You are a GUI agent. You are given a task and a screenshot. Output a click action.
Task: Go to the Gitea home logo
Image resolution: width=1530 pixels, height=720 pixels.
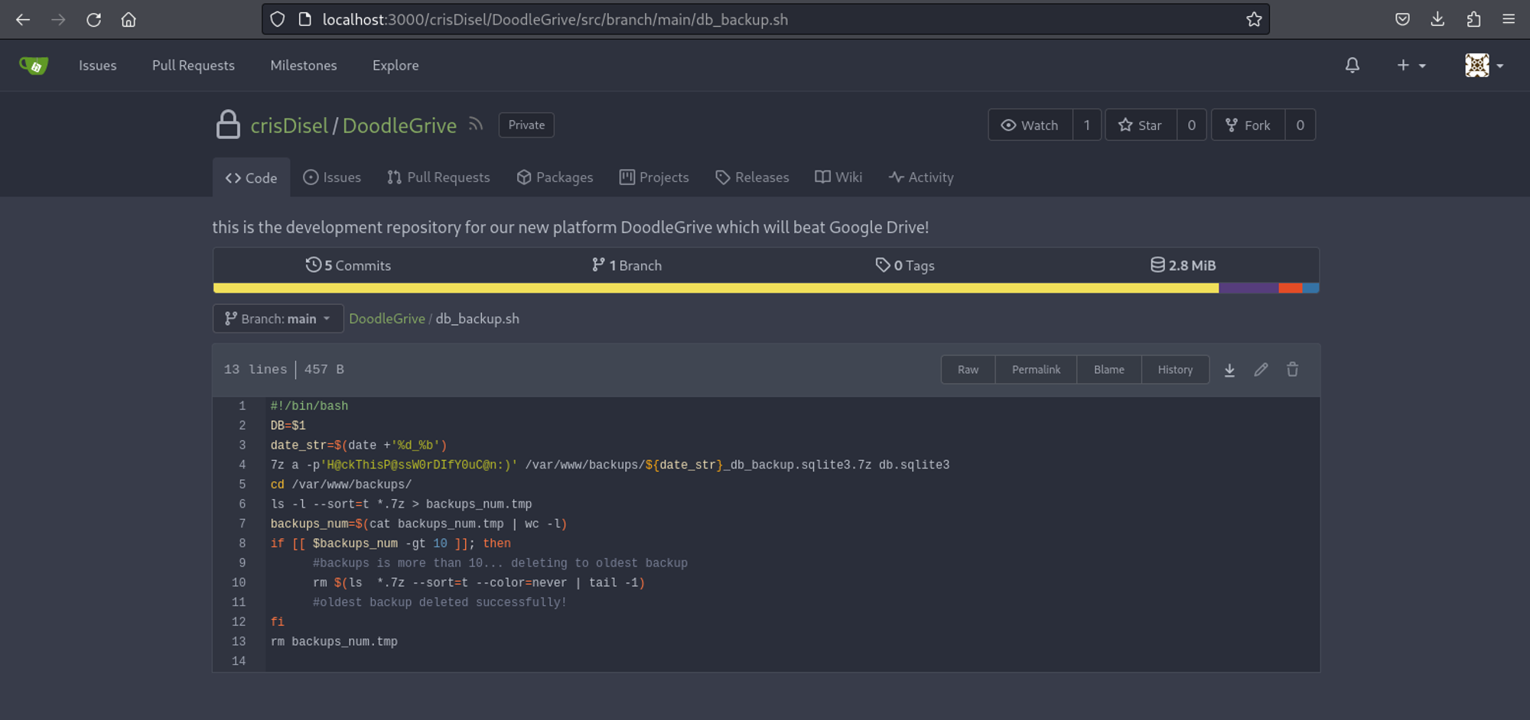[x=34, y=66]
